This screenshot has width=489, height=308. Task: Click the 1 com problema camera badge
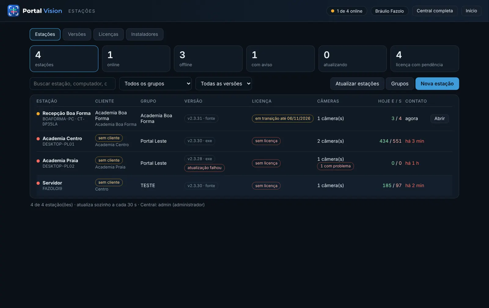click(x=335, y=166)
